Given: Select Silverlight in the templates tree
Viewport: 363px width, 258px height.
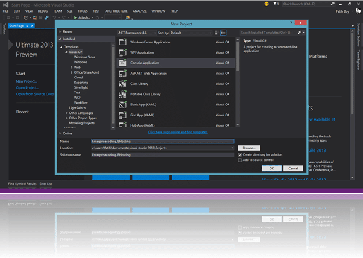Looking at the screenshot, I should [81, 87].
